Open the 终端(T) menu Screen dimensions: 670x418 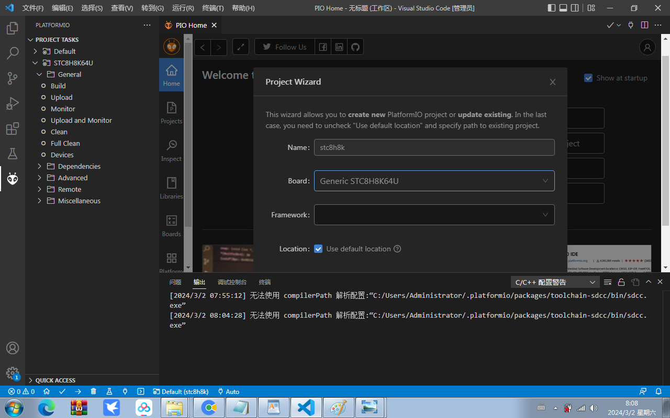(x=213, y=8)
